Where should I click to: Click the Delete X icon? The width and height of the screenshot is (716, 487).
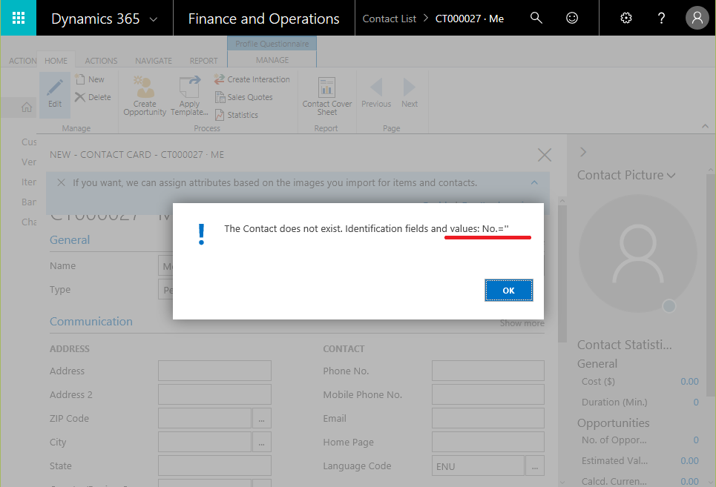[80, 97]
